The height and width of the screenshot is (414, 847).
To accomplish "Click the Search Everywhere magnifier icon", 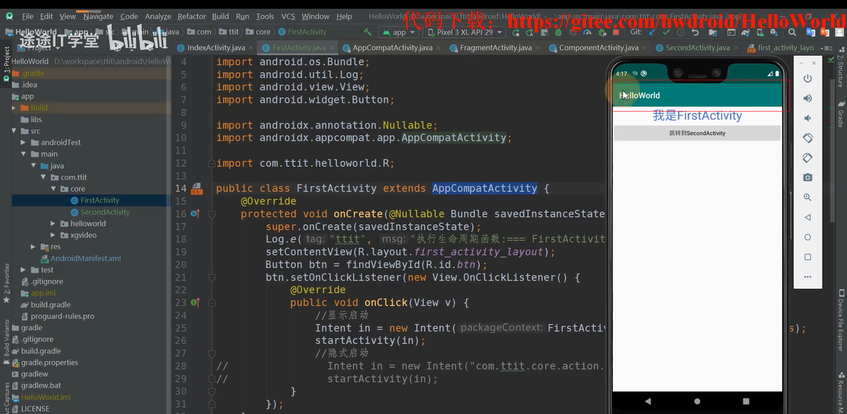I will [792, 32].
